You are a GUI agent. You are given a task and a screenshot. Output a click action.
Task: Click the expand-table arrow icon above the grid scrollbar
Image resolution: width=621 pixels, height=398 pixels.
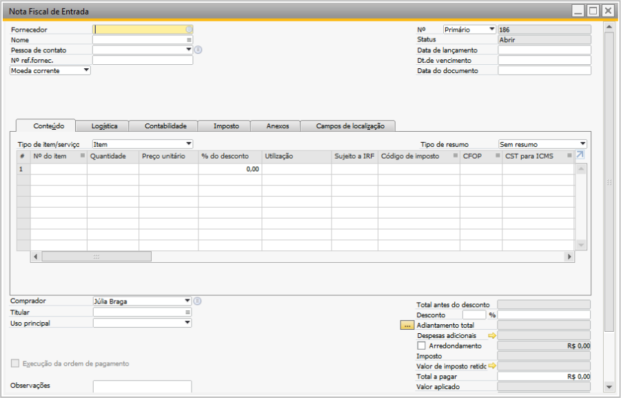[580, 156]
